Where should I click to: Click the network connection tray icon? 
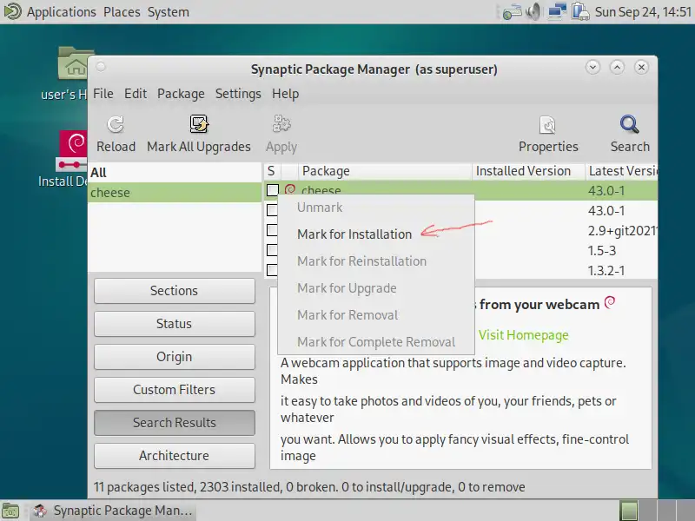tap(557, 11)
